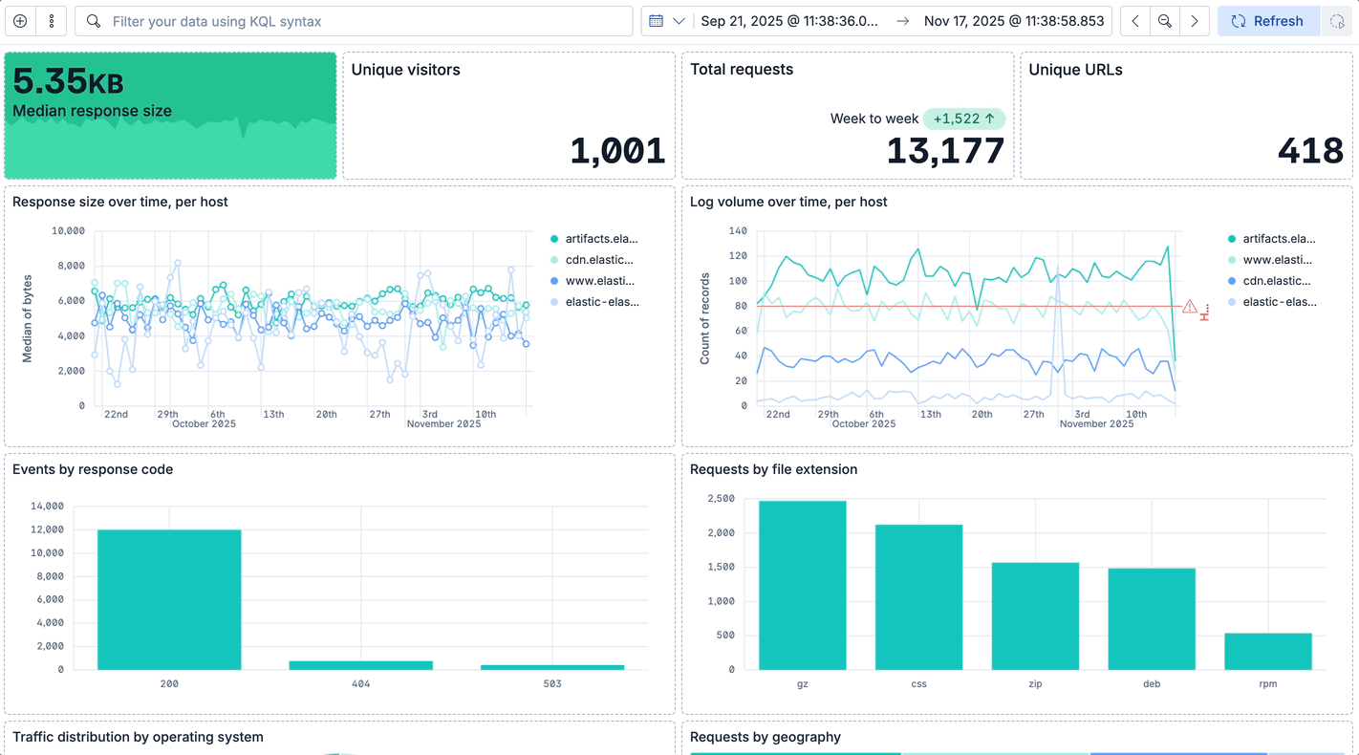
Task: Open the start time Sep 21, 2025 selector
Action: point(789,20)
